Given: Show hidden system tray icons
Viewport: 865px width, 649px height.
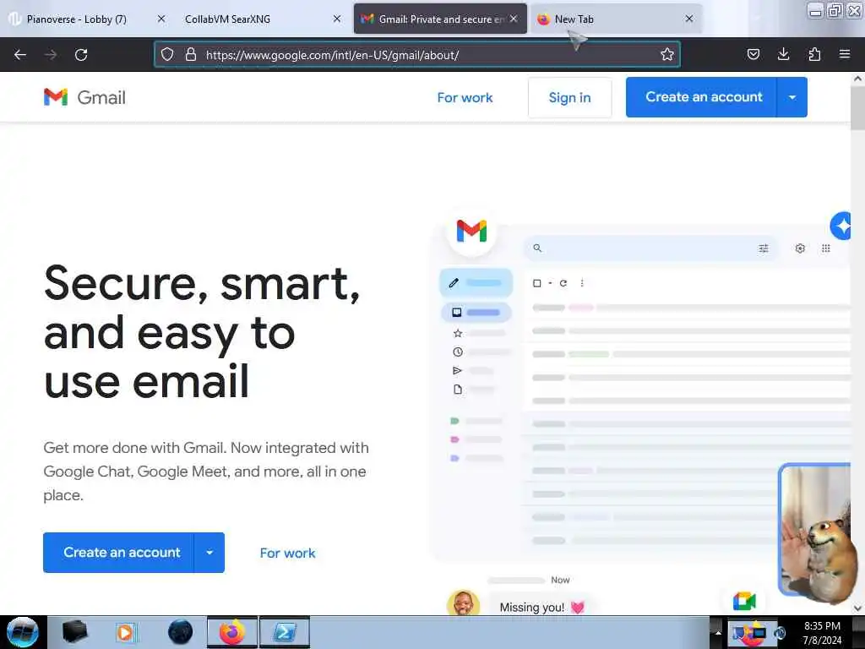Looking at the screenshot, I should [x=718, y=632].
